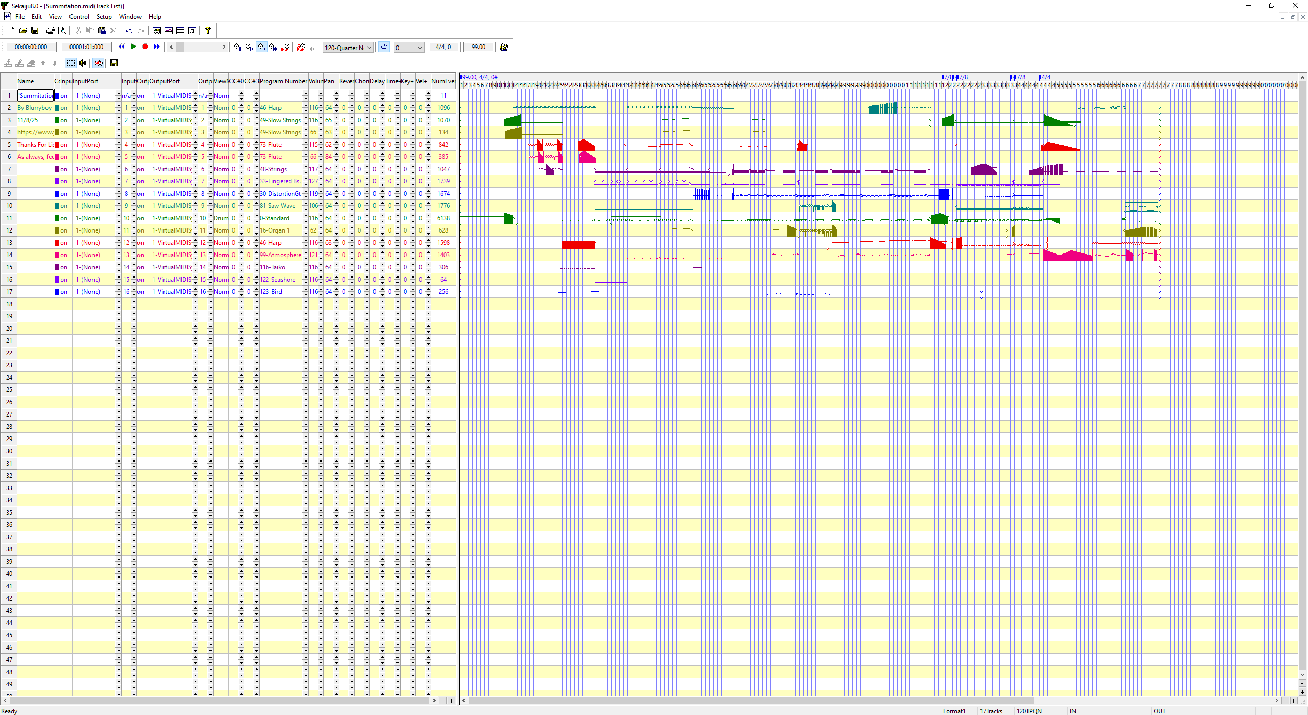The image size is (1308, 715).
Task: Toggle the Auto Repeat loop button
Action: coord(384,47)
